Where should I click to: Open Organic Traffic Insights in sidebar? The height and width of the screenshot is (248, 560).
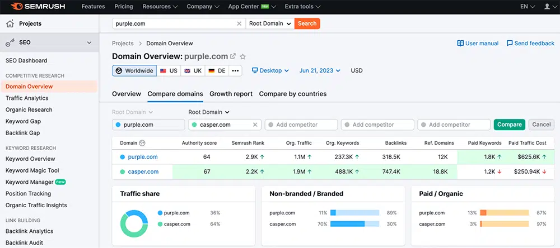click(36, 205)
